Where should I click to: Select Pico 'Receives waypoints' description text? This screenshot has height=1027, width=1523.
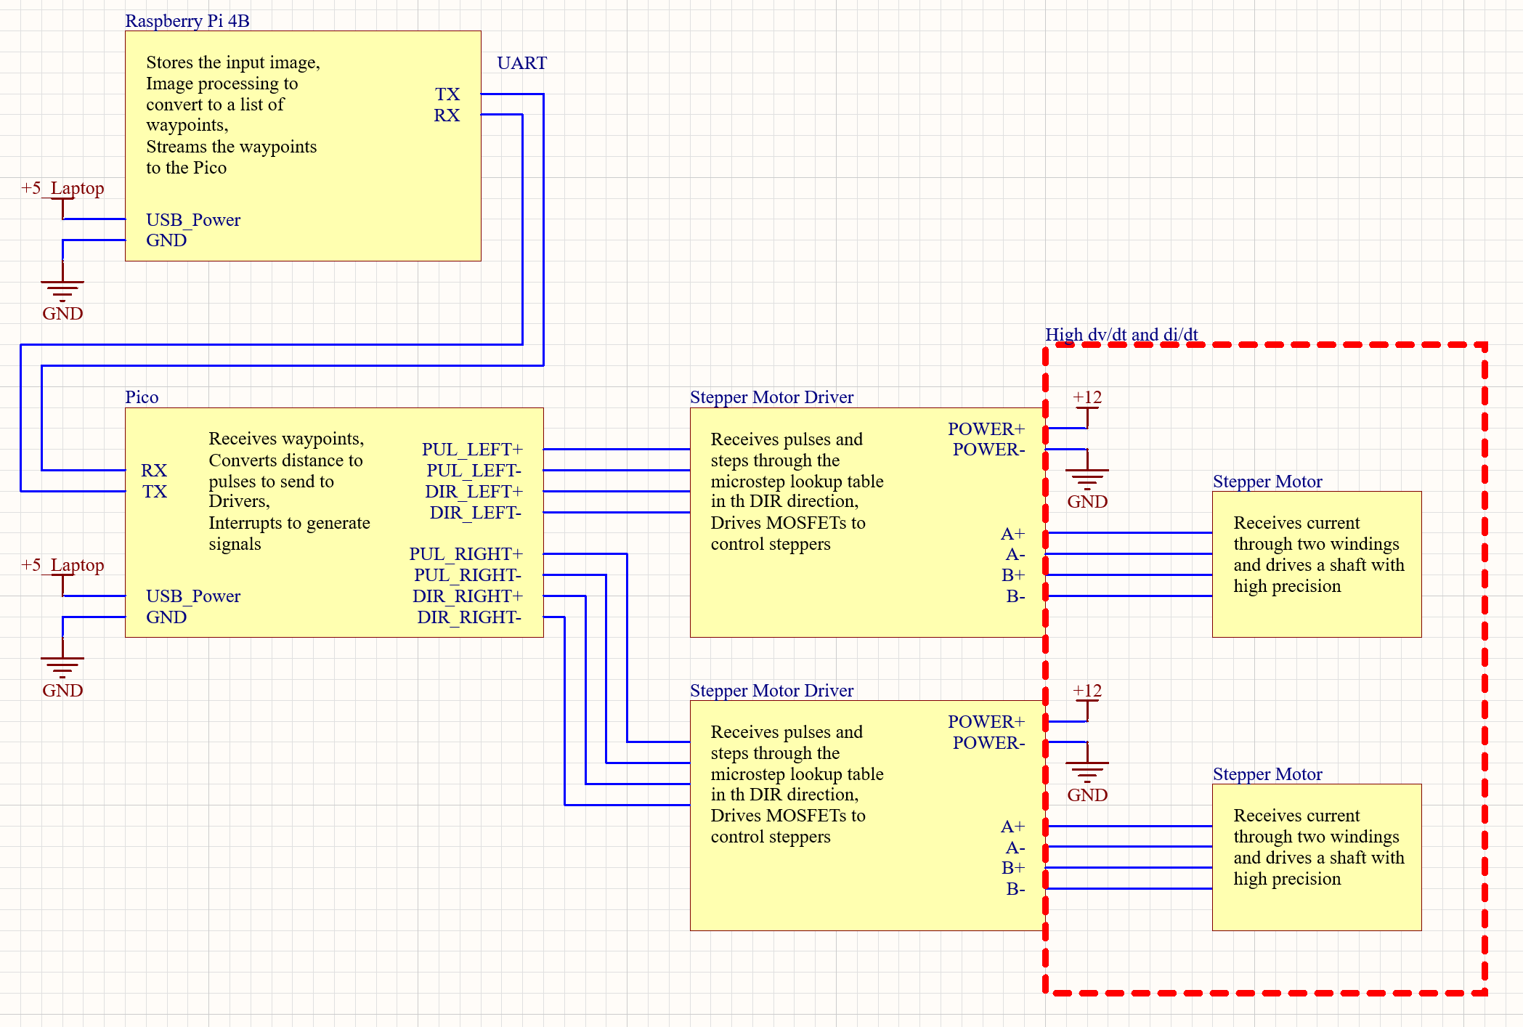(x=289, y=491)
